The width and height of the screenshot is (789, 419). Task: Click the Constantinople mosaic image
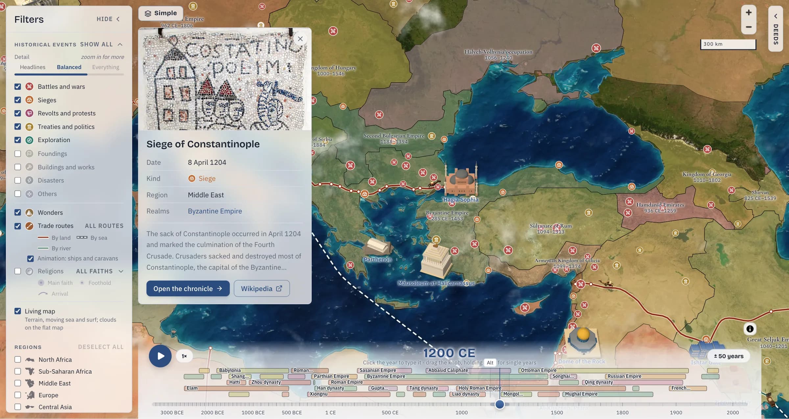click(x=225, y=79)
